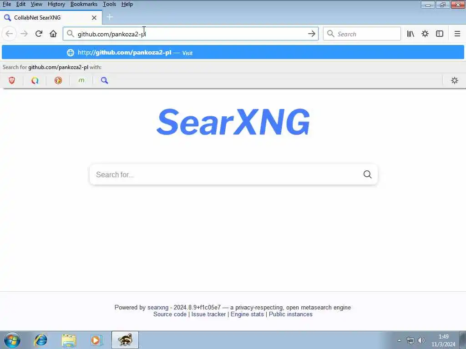Visit http://github.com/pankoza2-pl suggestion
Screen dimensions: 466x349
point(233,53)
